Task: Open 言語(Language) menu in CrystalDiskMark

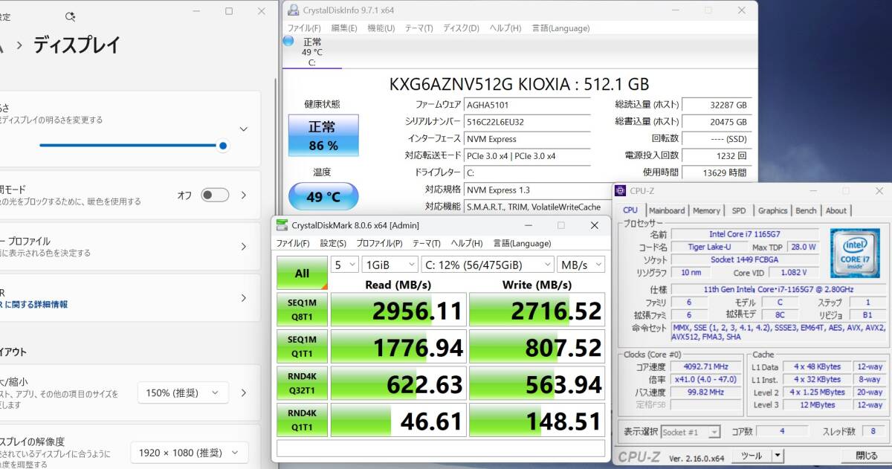Action: (x=521, y=243)
